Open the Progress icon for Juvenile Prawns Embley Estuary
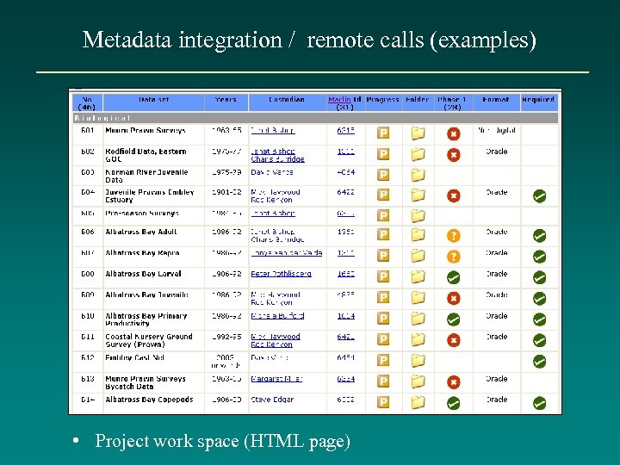 pyautogui.click(x=382, y=195)
